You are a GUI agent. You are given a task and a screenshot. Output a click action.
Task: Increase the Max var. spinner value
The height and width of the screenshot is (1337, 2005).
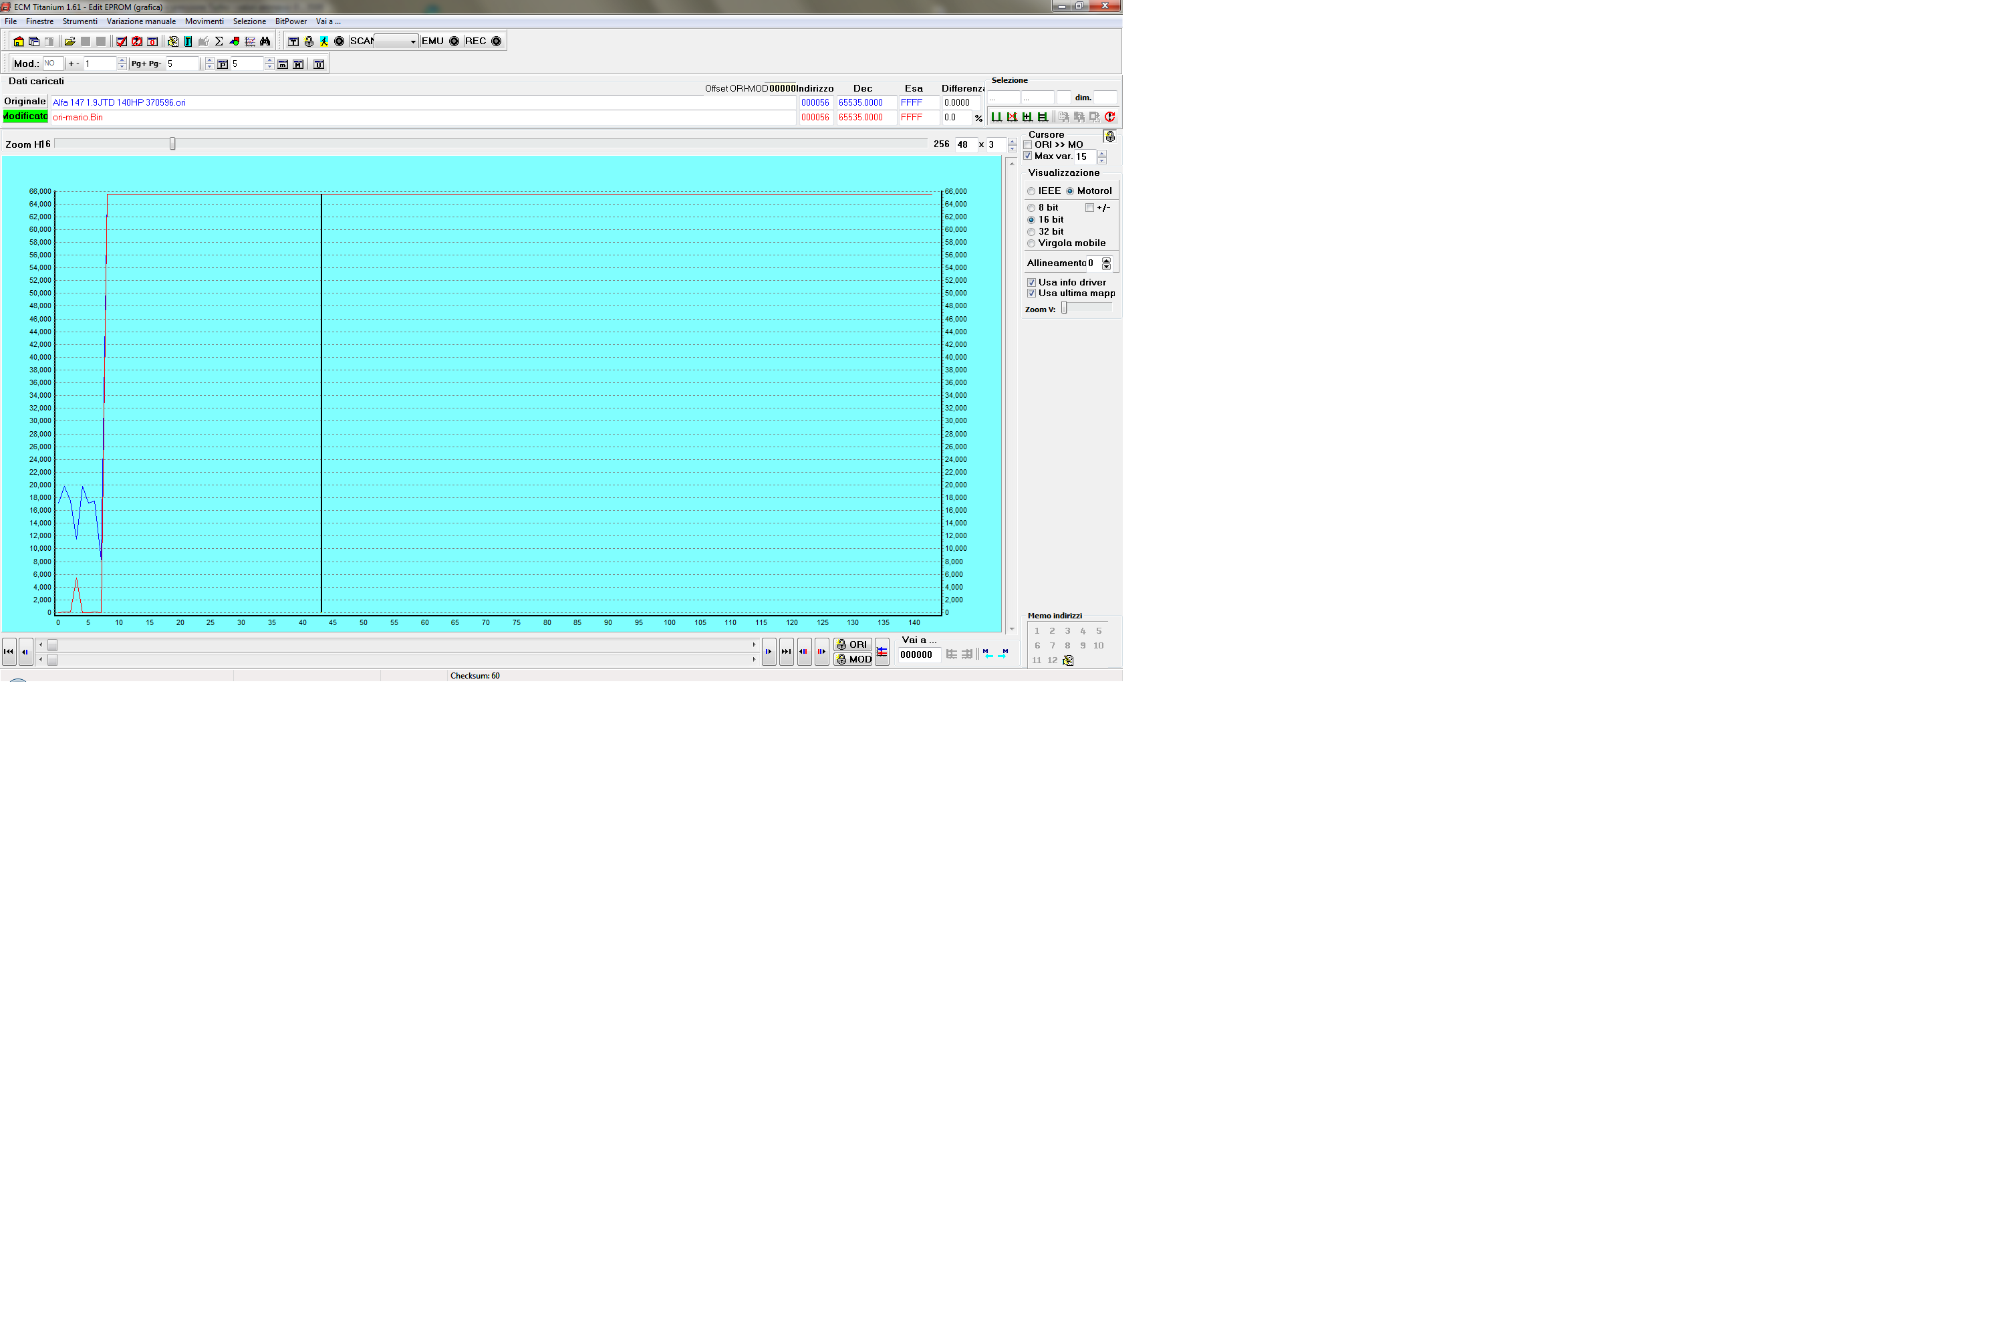[1101, 154]
